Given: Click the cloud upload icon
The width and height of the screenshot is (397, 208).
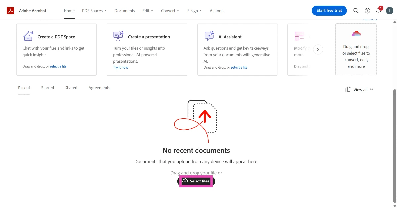Looking at the screenshot, I should 356,33.
